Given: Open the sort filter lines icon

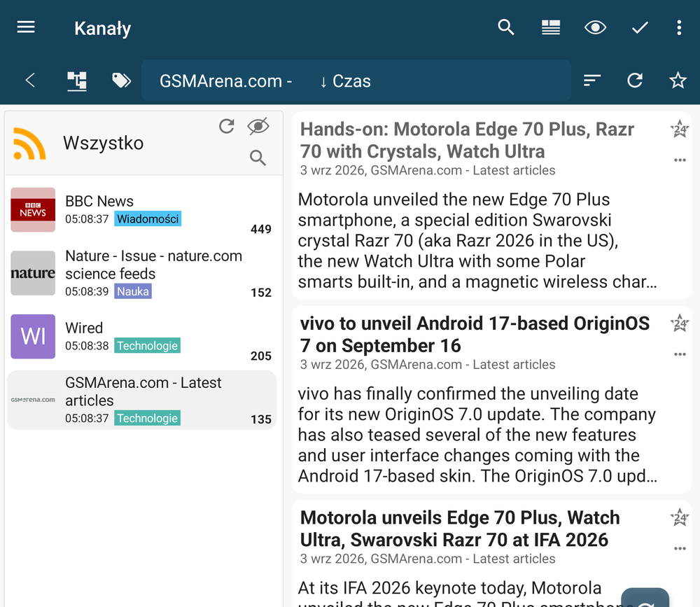Looking at the screenshot, I should (x=591, y=81).
